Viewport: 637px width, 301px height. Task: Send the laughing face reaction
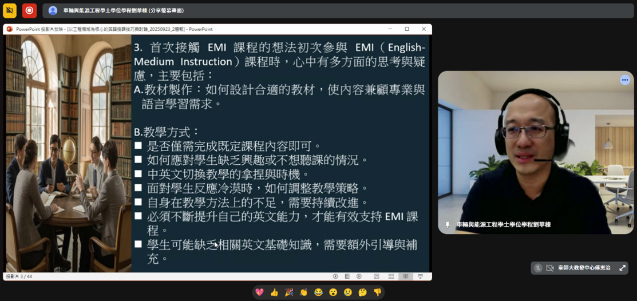[318, 292]
